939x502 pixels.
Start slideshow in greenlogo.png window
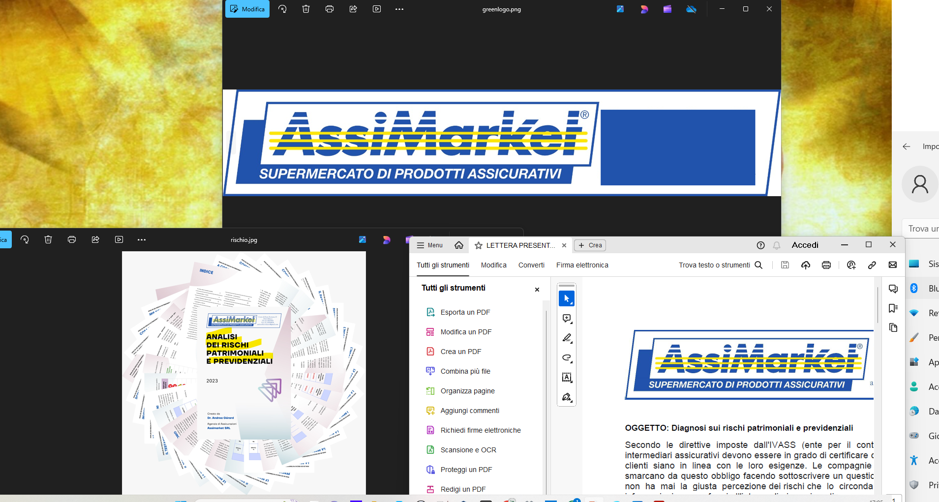[377, 9]
